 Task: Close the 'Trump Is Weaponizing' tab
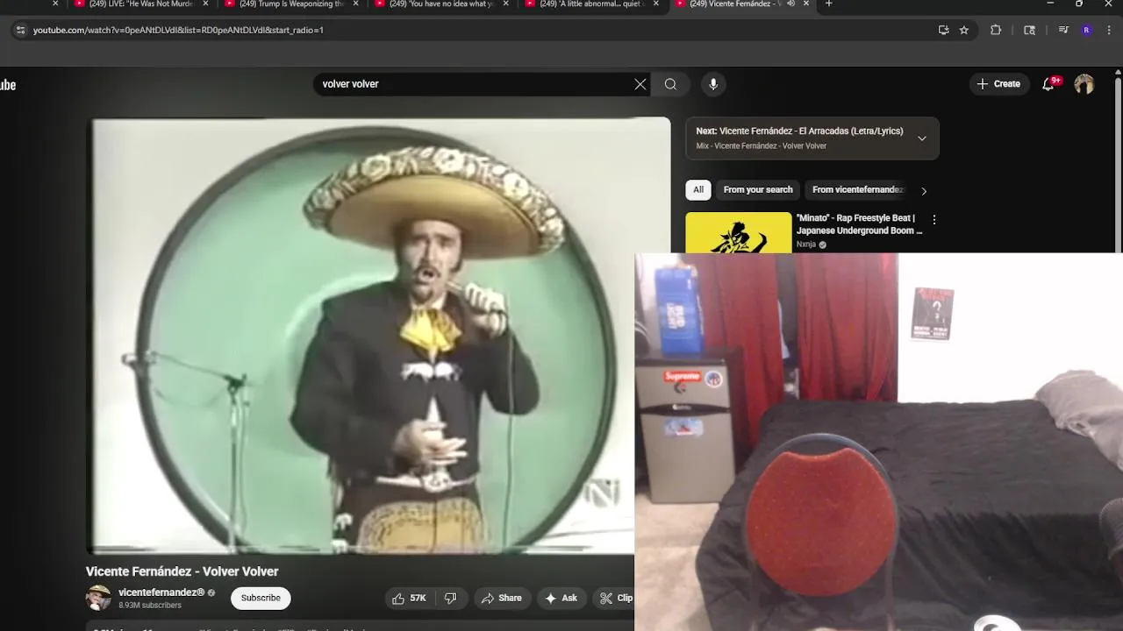355,4
